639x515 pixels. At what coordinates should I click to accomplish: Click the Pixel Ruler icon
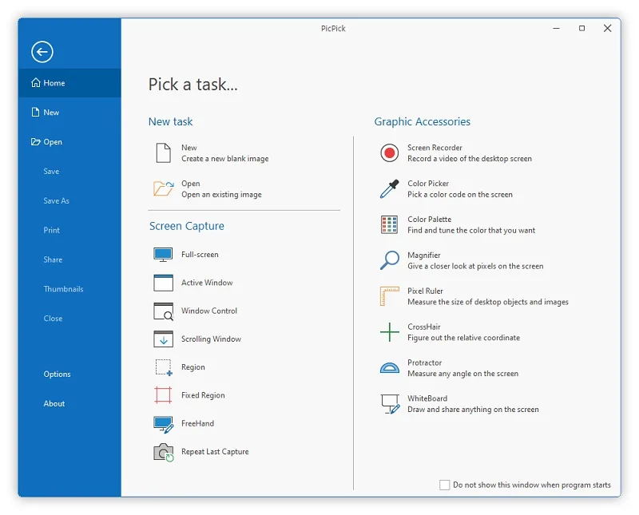coord(389,296)
